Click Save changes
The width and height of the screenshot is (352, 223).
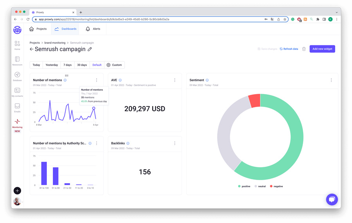click(x=268, y=49)
